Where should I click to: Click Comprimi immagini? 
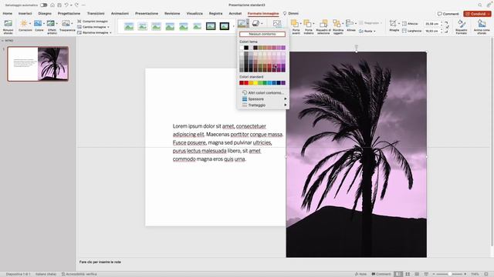coord(93,22)
